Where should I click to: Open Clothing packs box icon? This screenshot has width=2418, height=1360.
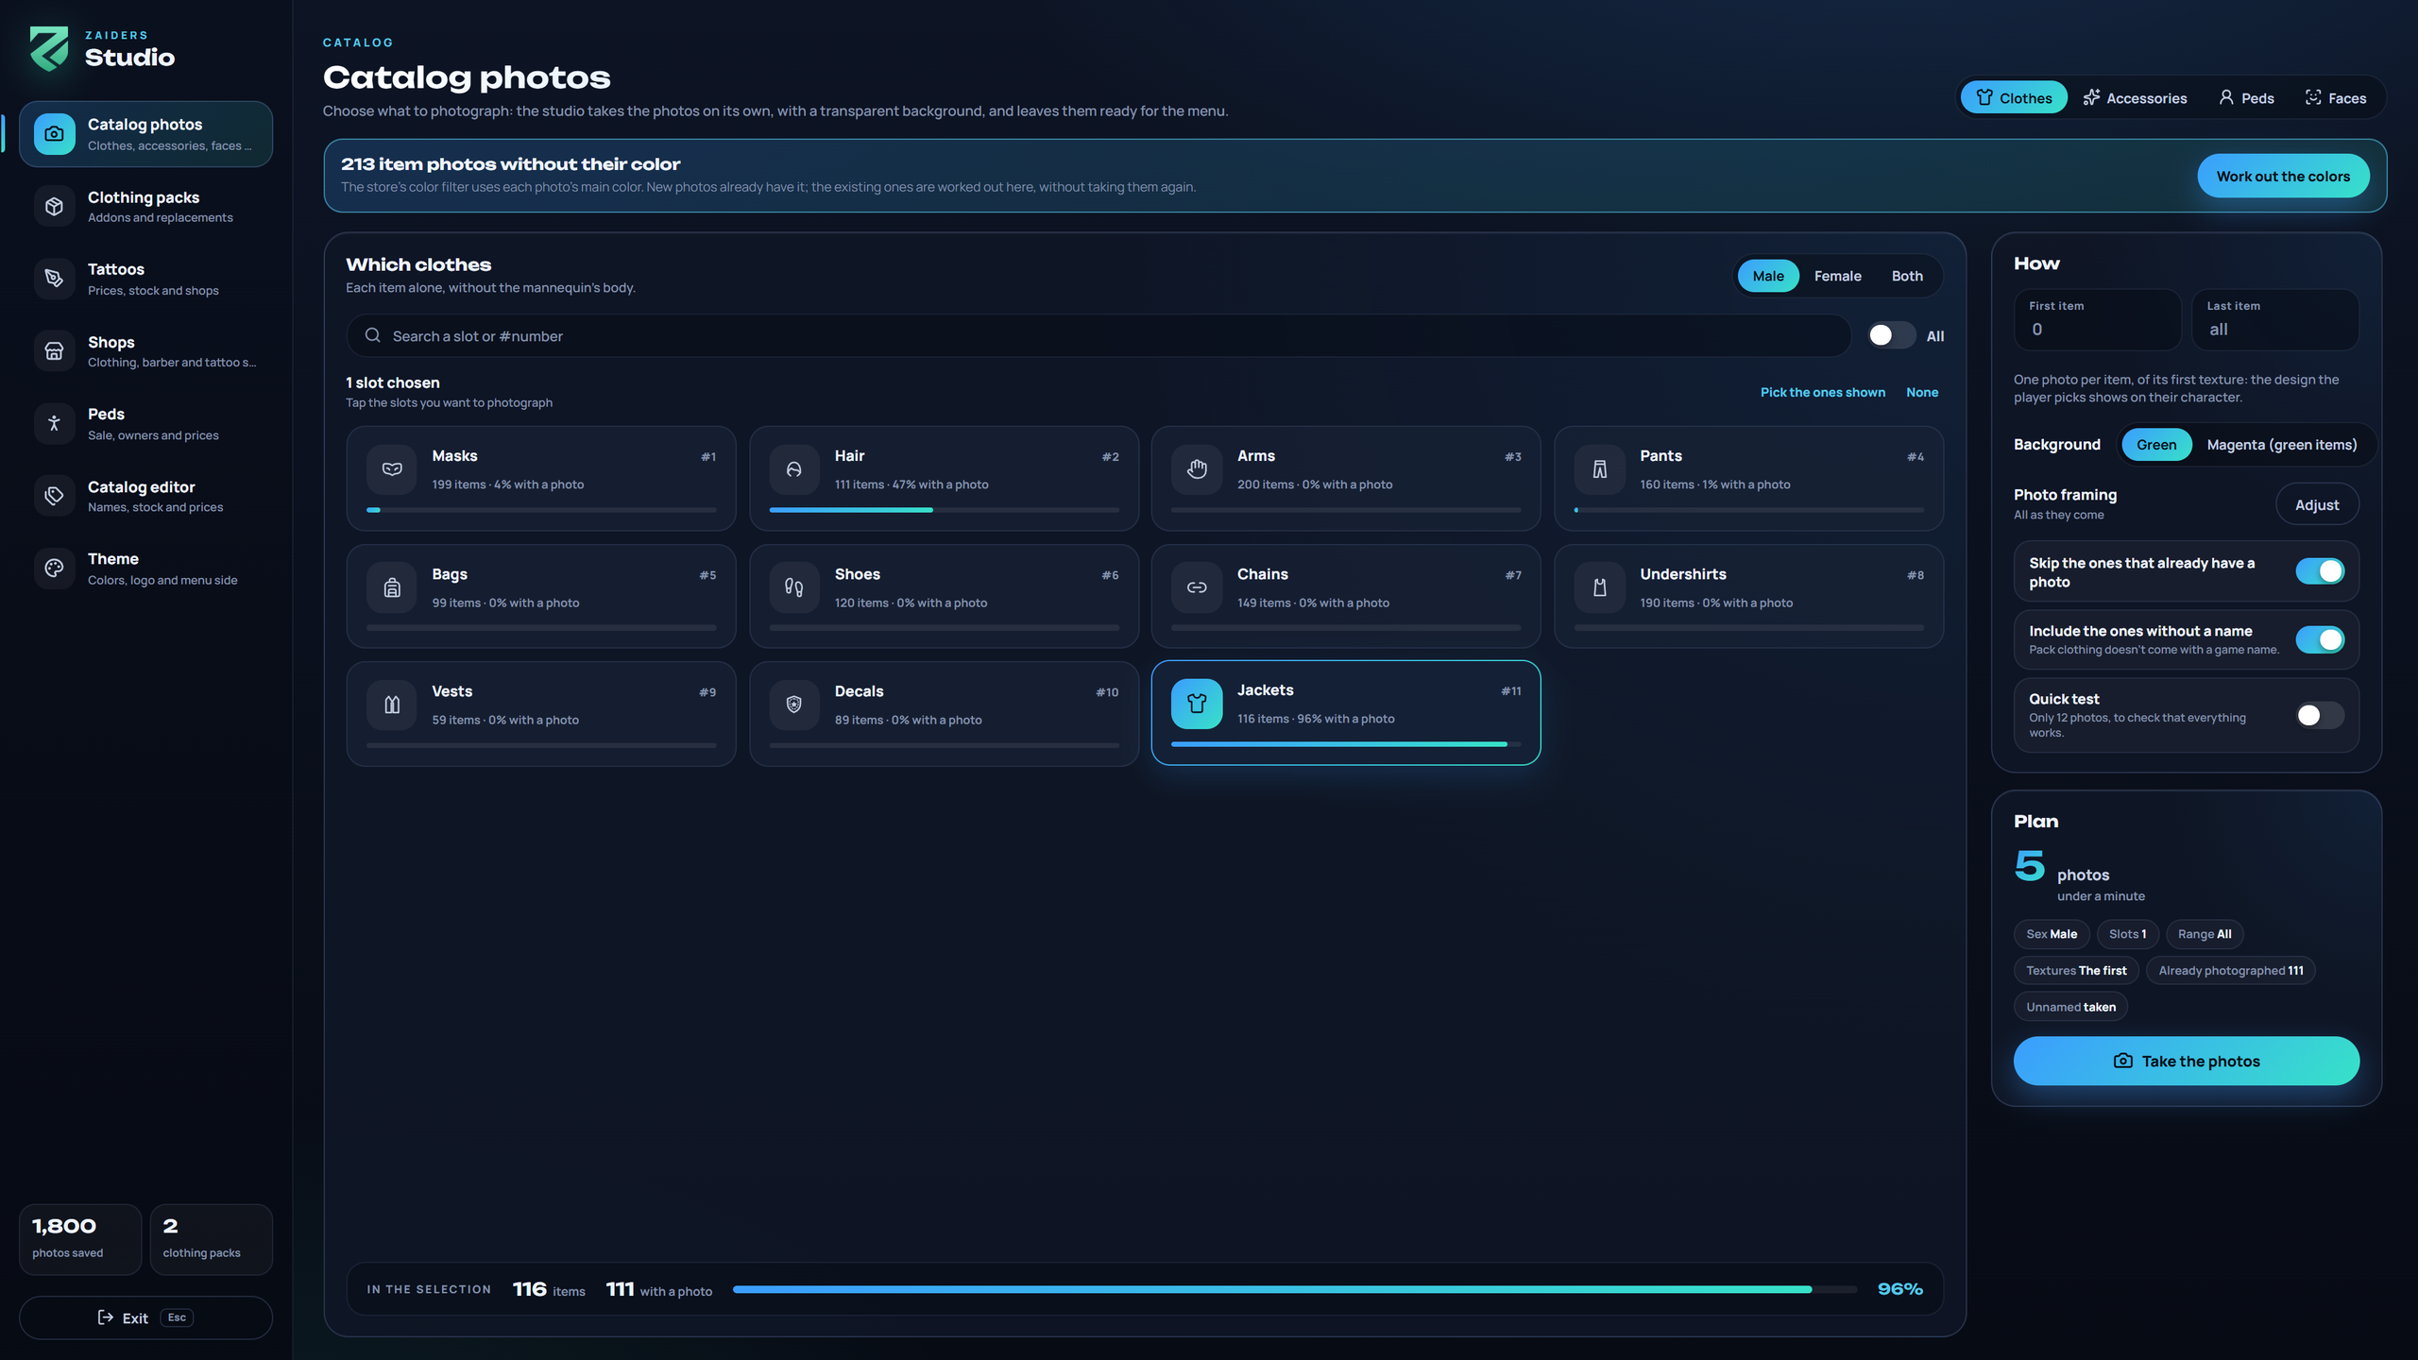tap(54, 206)
